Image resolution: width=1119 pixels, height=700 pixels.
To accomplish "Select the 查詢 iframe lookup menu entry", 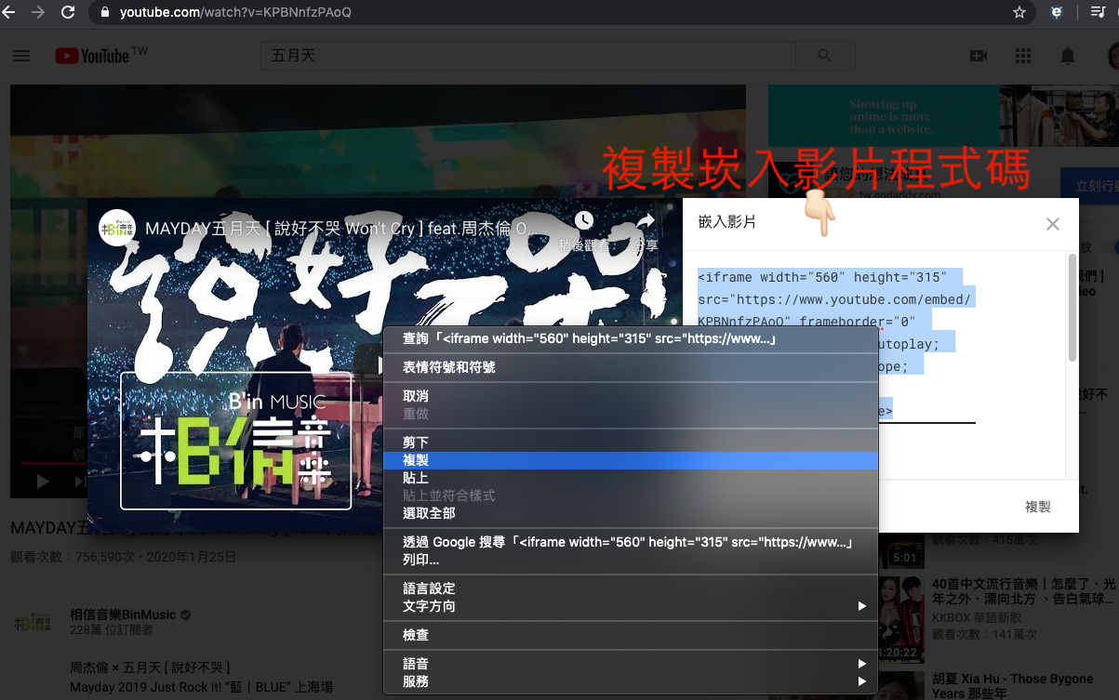I will (631, 338).
